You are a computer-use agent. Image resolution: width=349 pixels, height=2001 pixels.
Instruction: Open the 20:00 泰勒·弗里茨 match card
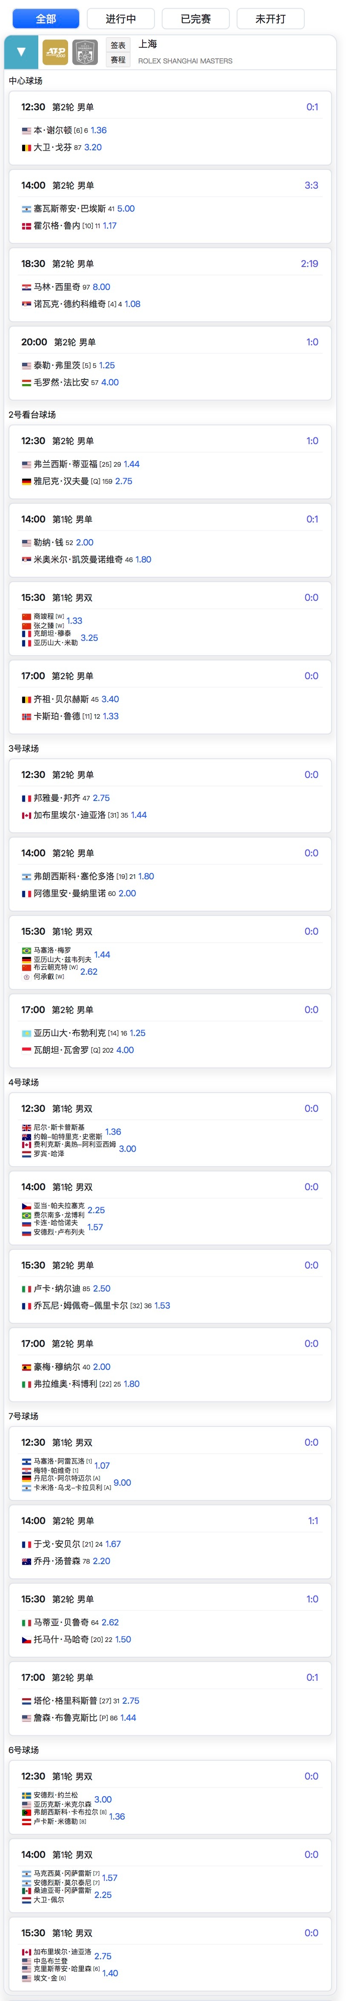[170, 362]
